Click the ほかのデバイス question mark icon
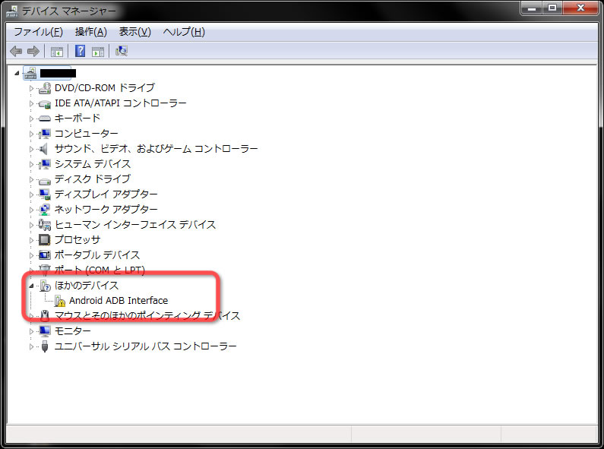Viewport: 604px width, 449px height. pos(45,286)
